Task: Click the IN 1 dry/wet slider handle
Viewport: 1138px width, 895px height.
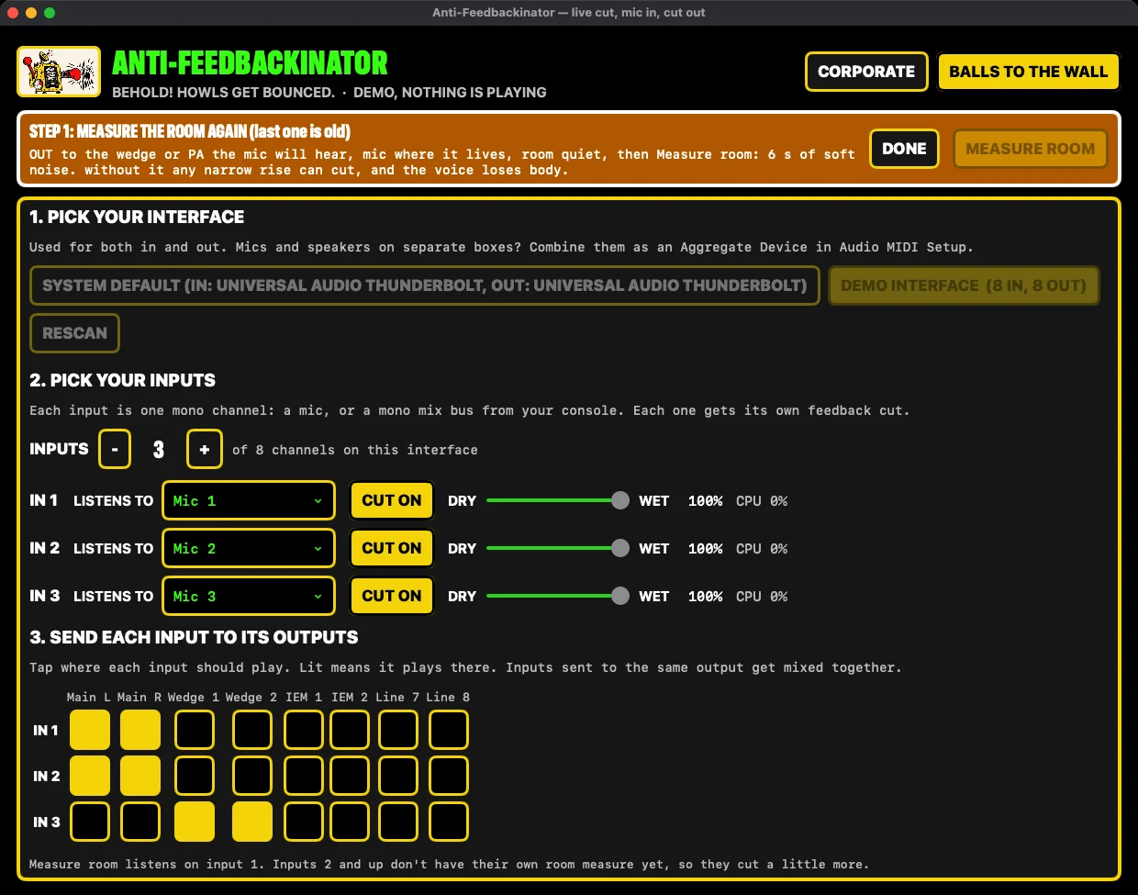Action: click(x=620, y=500)
